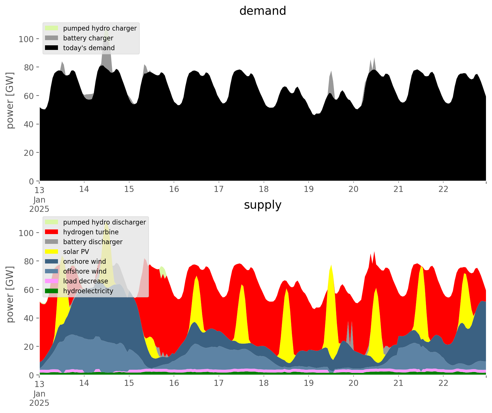Click the battery discharger legend swatch
The image size is (492, 413).
52,242
